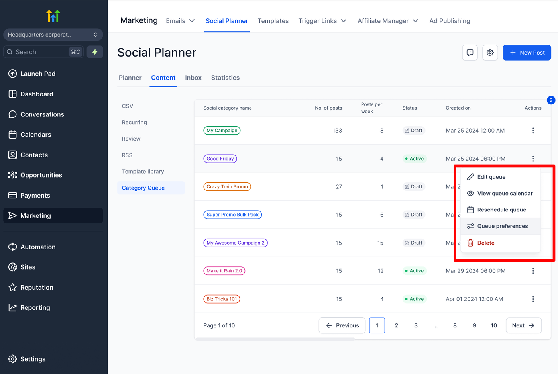Go to Opportunities in the sidebar

point(41,175)
